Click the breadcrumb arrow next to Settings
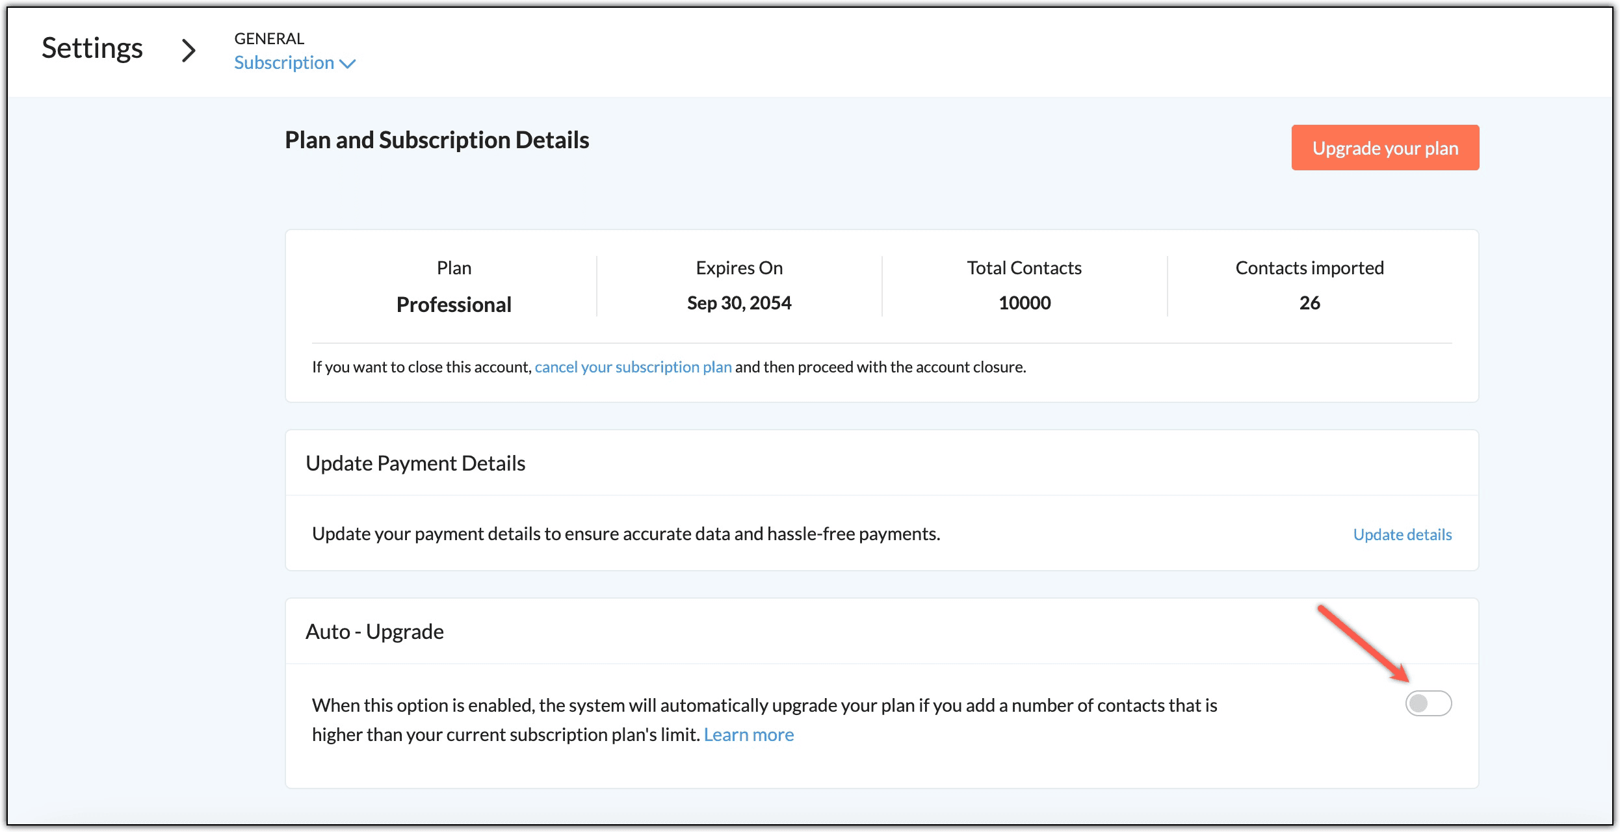Image resolution: width=1620 pixels, height=832 pixels. click(x=189, y=50)
